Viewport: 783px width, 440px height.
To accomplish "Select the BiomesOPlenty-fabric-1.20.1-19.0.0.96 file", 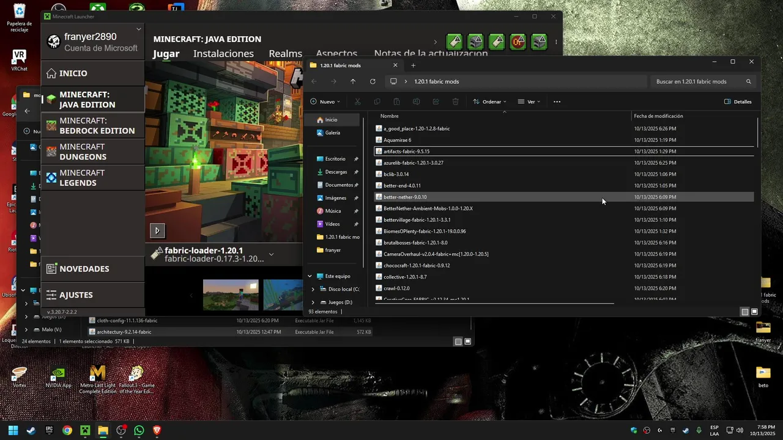I will click(x=563, y=232).
